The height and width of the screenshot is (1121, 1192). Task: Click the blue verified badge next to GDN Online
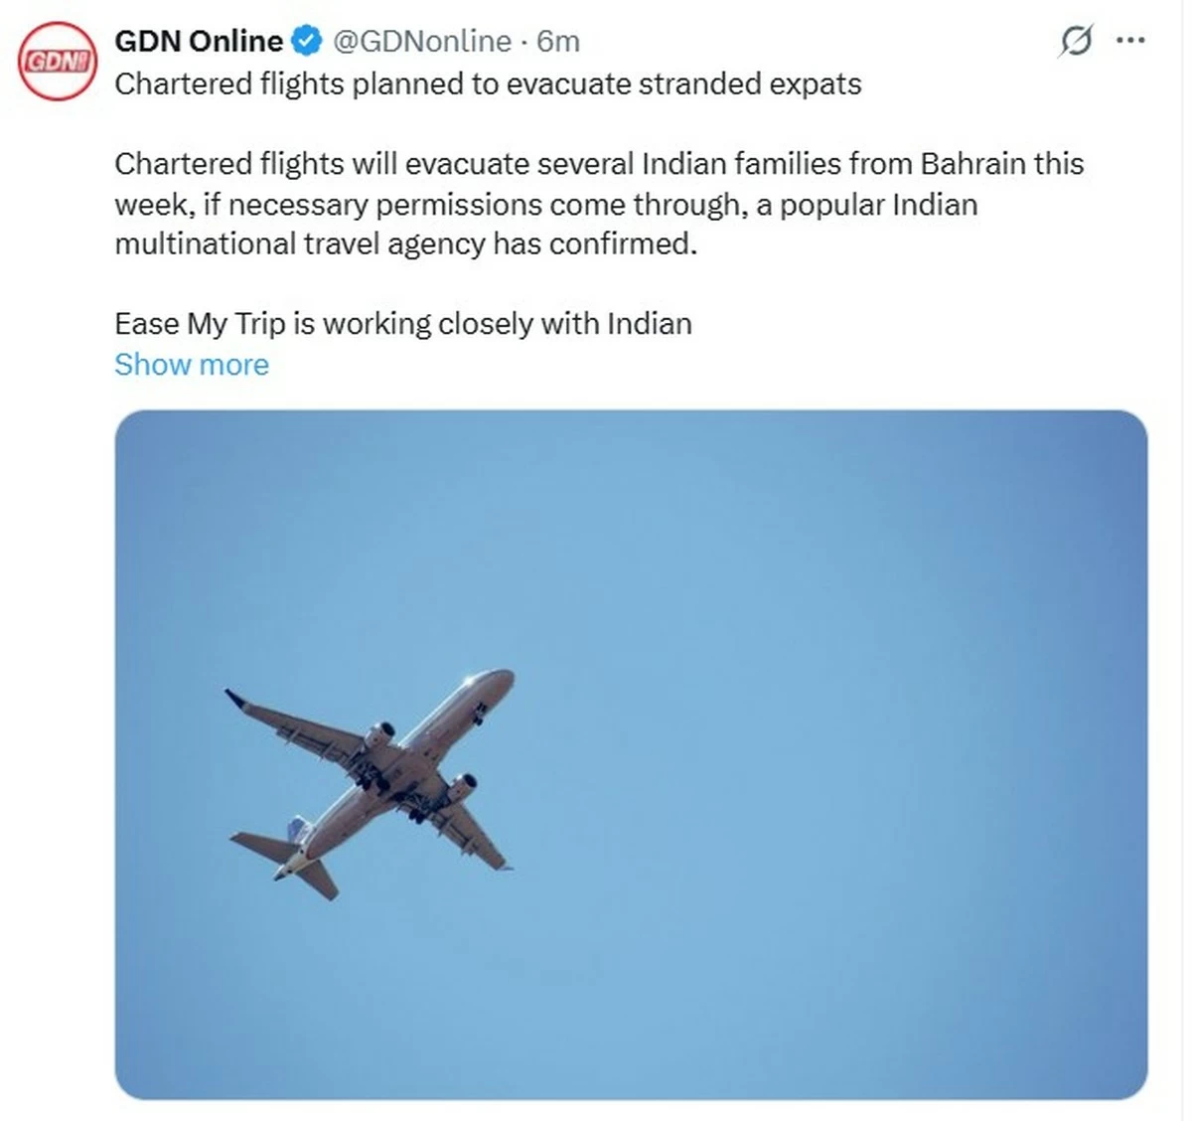[307, 40]
